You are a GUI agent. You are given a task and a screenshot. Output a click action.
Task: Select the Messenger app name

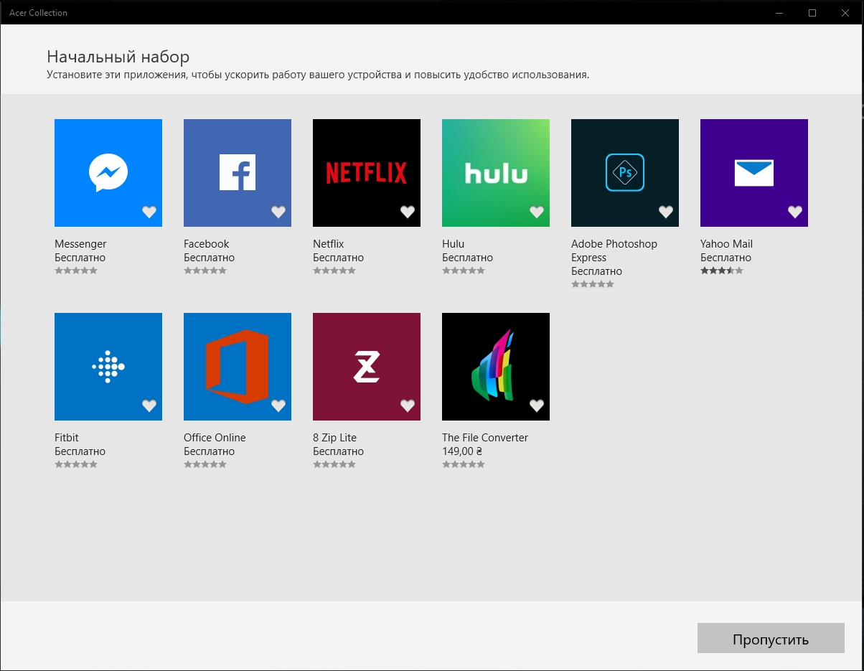(80, 244)
